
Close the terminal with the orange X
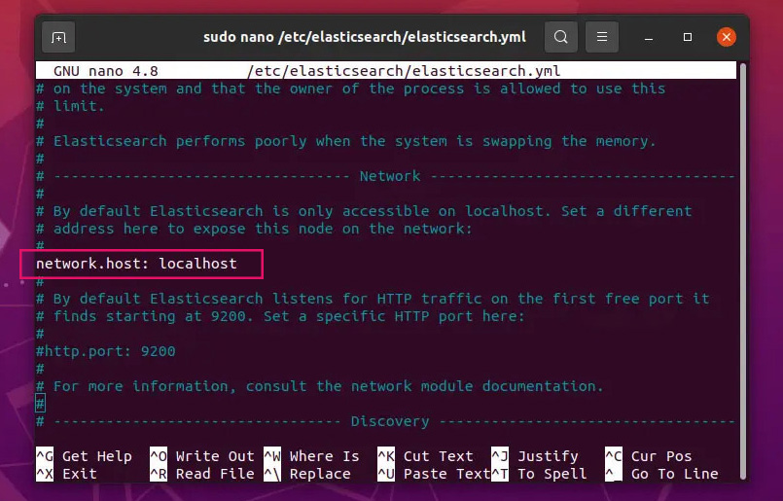[726, 37]
